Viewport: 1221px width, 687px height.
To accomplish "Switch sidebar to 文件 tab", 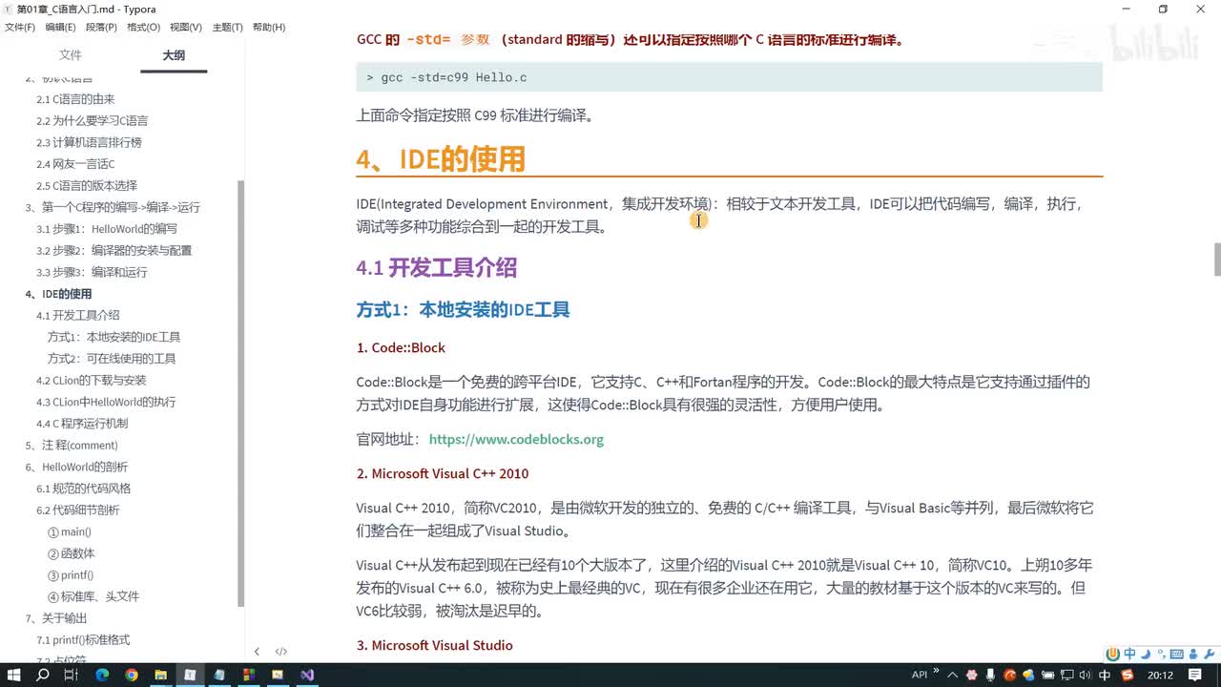I will pos(71,55).
